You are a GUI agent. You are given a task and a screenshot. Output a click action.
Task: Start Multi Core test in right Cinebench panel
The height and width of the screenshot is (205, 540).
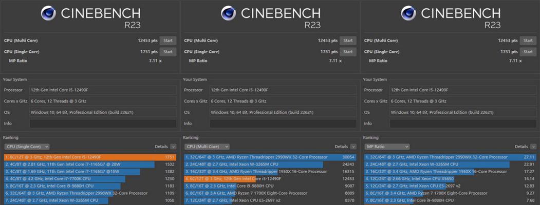(x=528, y=40)
